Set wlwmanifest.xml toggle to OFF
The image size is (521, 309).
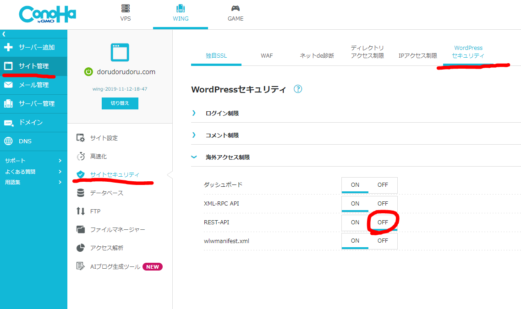click(x=383, y=241)
